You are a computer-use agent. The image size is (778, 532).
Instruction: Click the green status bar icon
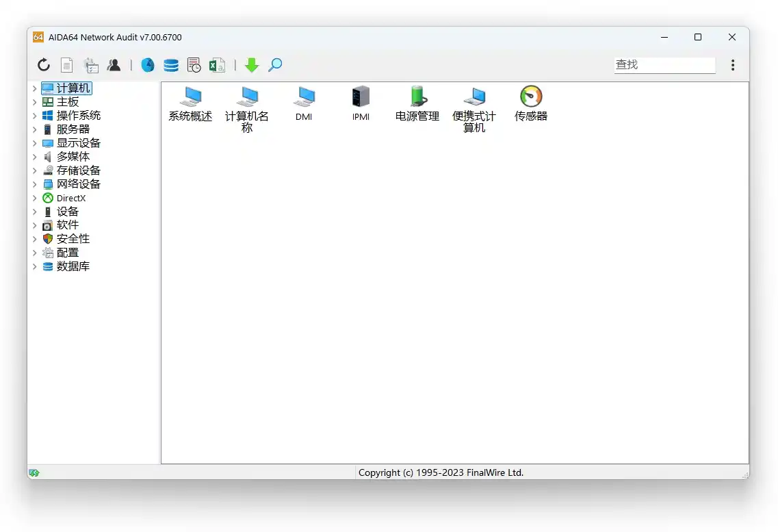coord(34,473)
